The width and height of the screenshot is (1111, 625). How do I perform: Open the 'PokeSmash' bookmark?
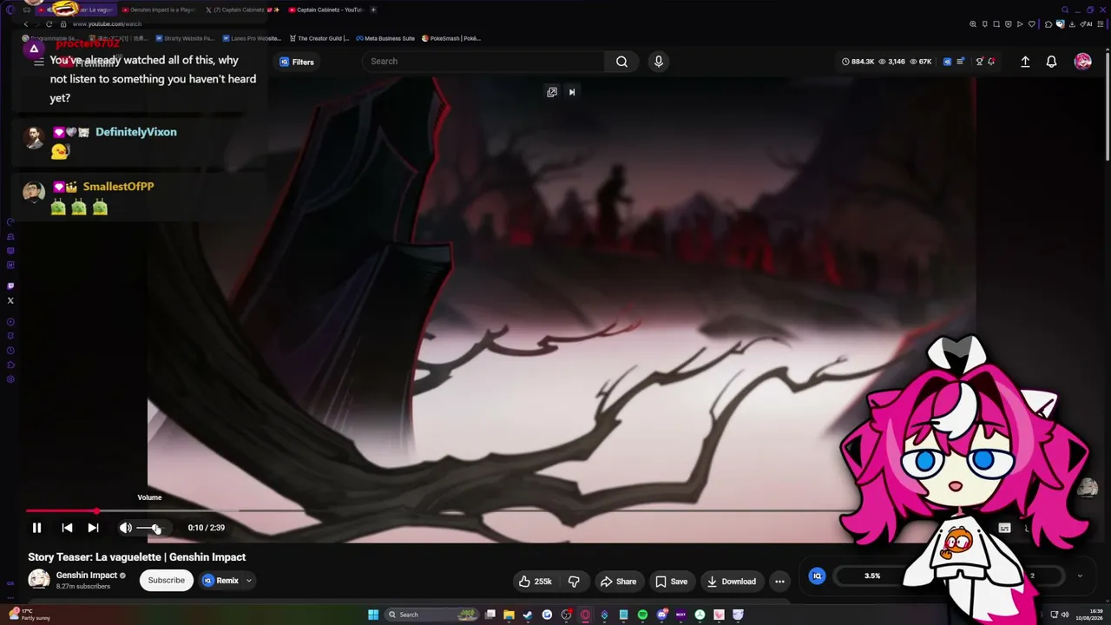click(451, 38)
